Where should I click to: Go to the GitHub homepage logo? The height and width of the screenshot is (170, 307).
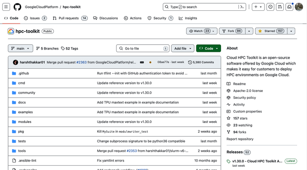[17, 7]
